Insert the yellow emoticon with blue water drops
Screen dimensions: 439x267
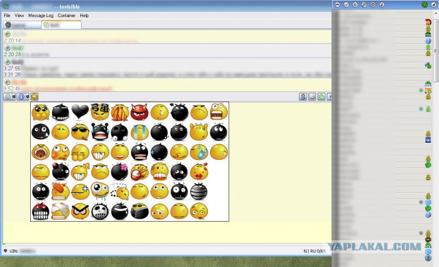(x=199, y=152)
